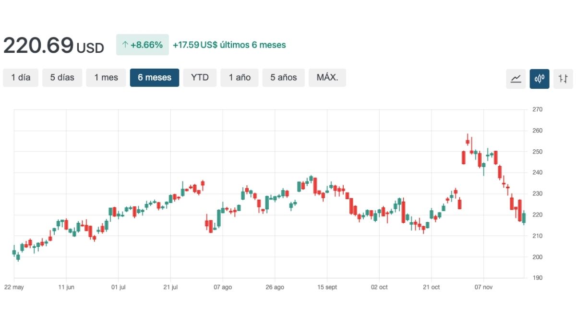Select the "1 mes" period button
Screen dimensions: 576x324
click(x=106, y=77)
